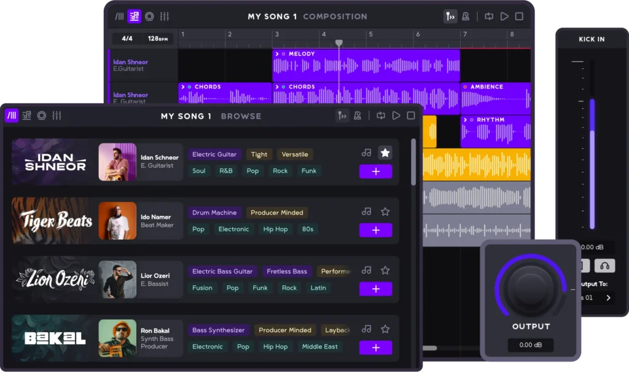This screenshot has height=372, width=629.
Task: Favorite Lior Ozeri using his star toggle
Action: pos(385,269)
